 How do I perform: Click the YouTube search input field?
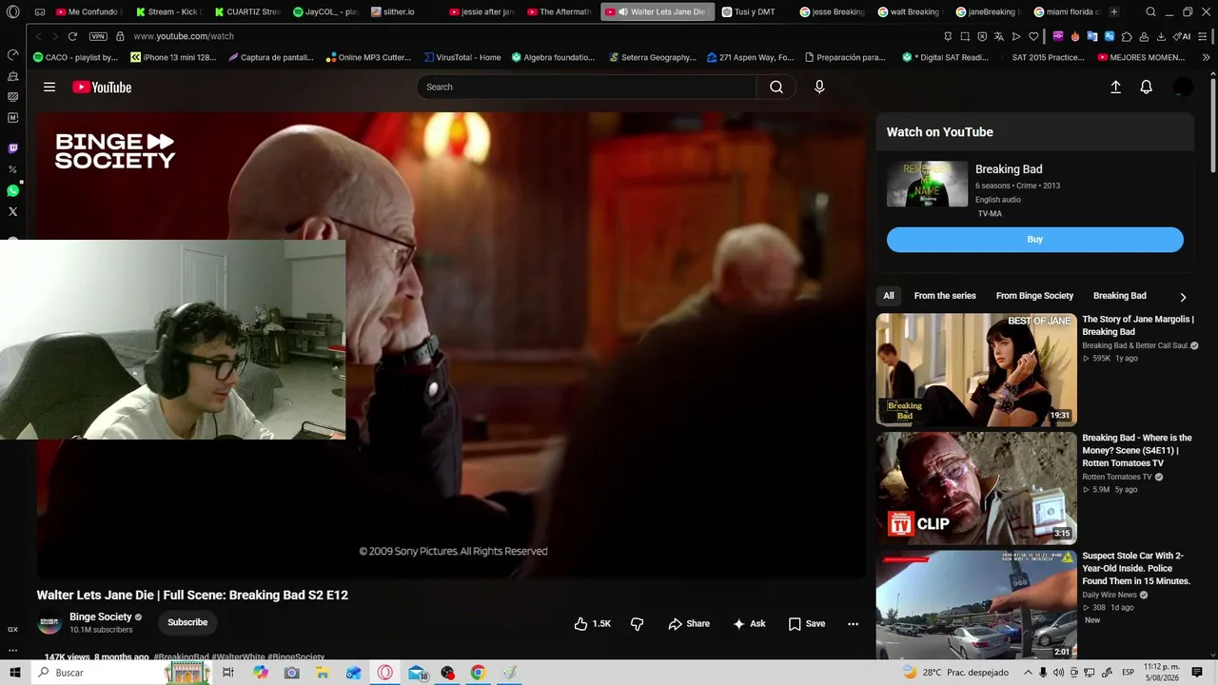tap(586, 88)
